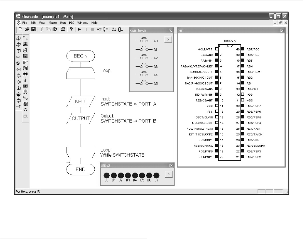
Task: Select the Loop icon in the toolbox
Action: tap(18, 76)
